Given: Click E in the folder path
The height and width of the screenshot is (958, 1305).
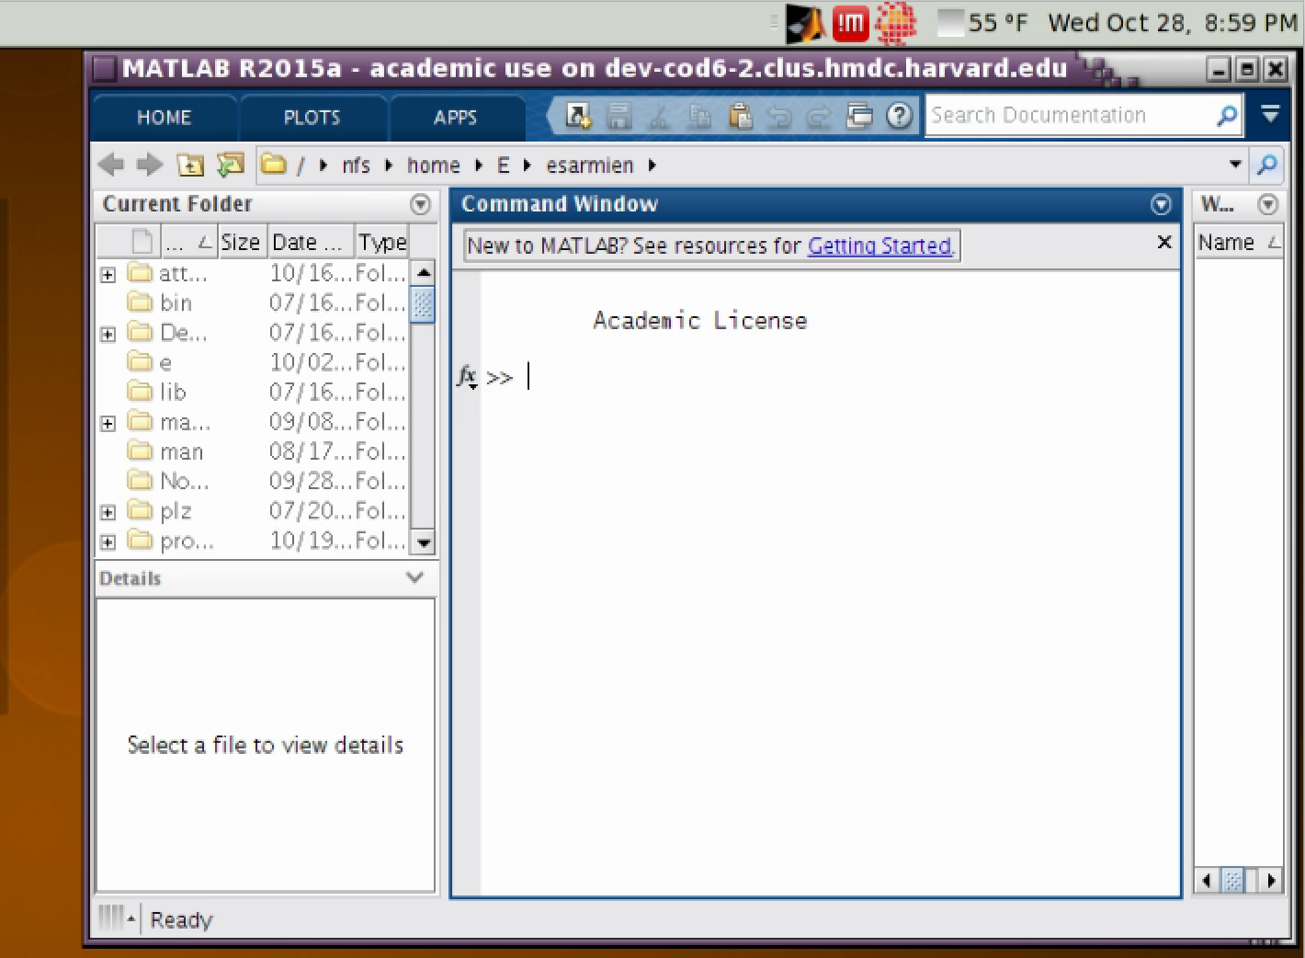Looking at the screenshot, I should point(503,165).
